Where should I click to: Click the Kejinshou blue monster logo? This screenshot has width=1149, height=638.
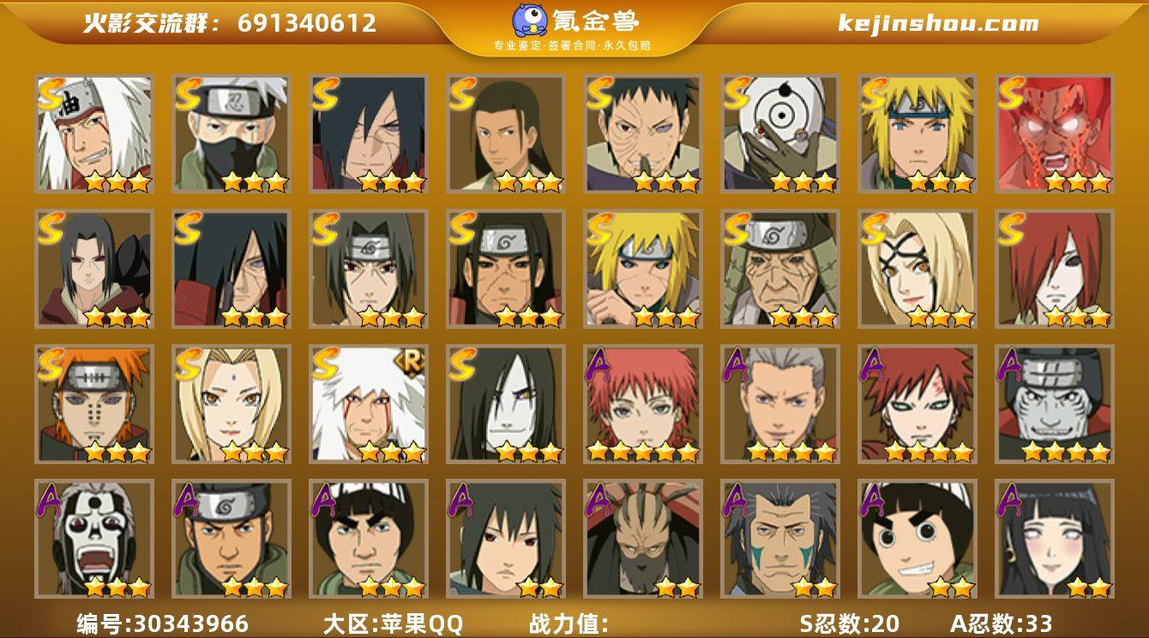click(529, 21)
